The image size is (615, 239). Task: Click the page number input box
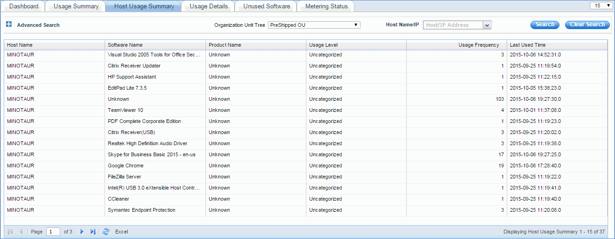pos(53,232)
